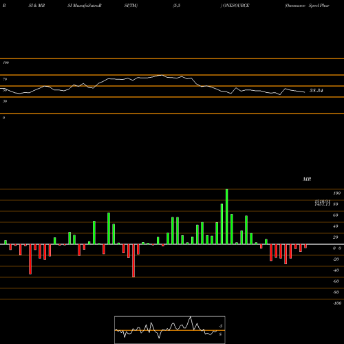
Task: Click the "(5,5" parameter text
Action: 177,6
